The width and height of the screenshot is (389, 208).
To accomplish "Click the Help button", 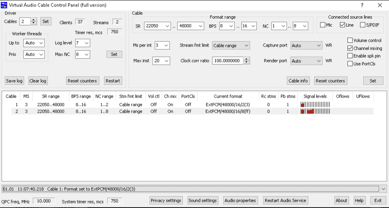I will pos(359,201).
